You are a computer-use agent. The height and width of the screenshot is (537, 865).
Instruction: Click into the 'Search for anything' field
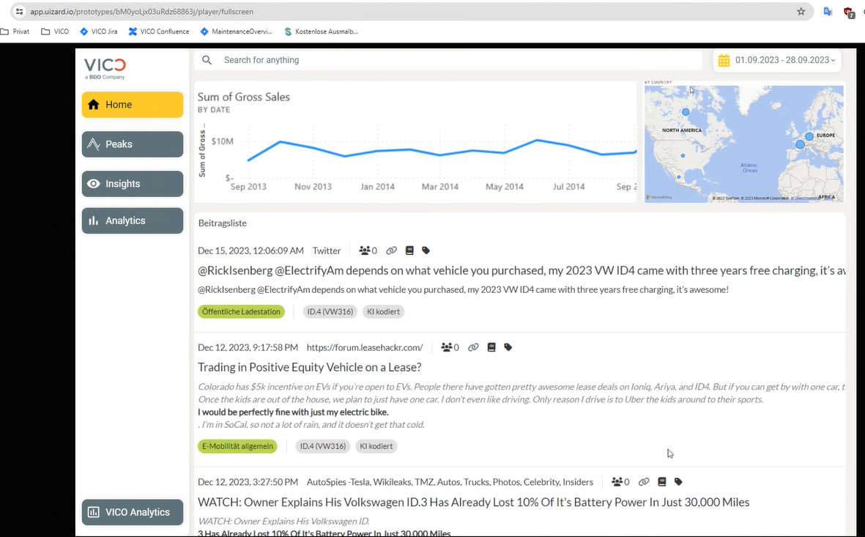pyautogui.click(x=454, y=60)
